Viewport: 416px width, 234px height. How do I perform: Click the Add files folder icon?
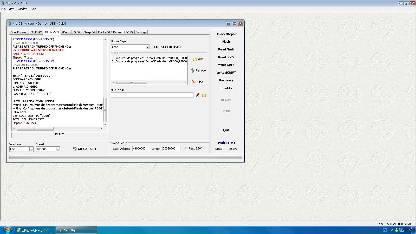195,59
